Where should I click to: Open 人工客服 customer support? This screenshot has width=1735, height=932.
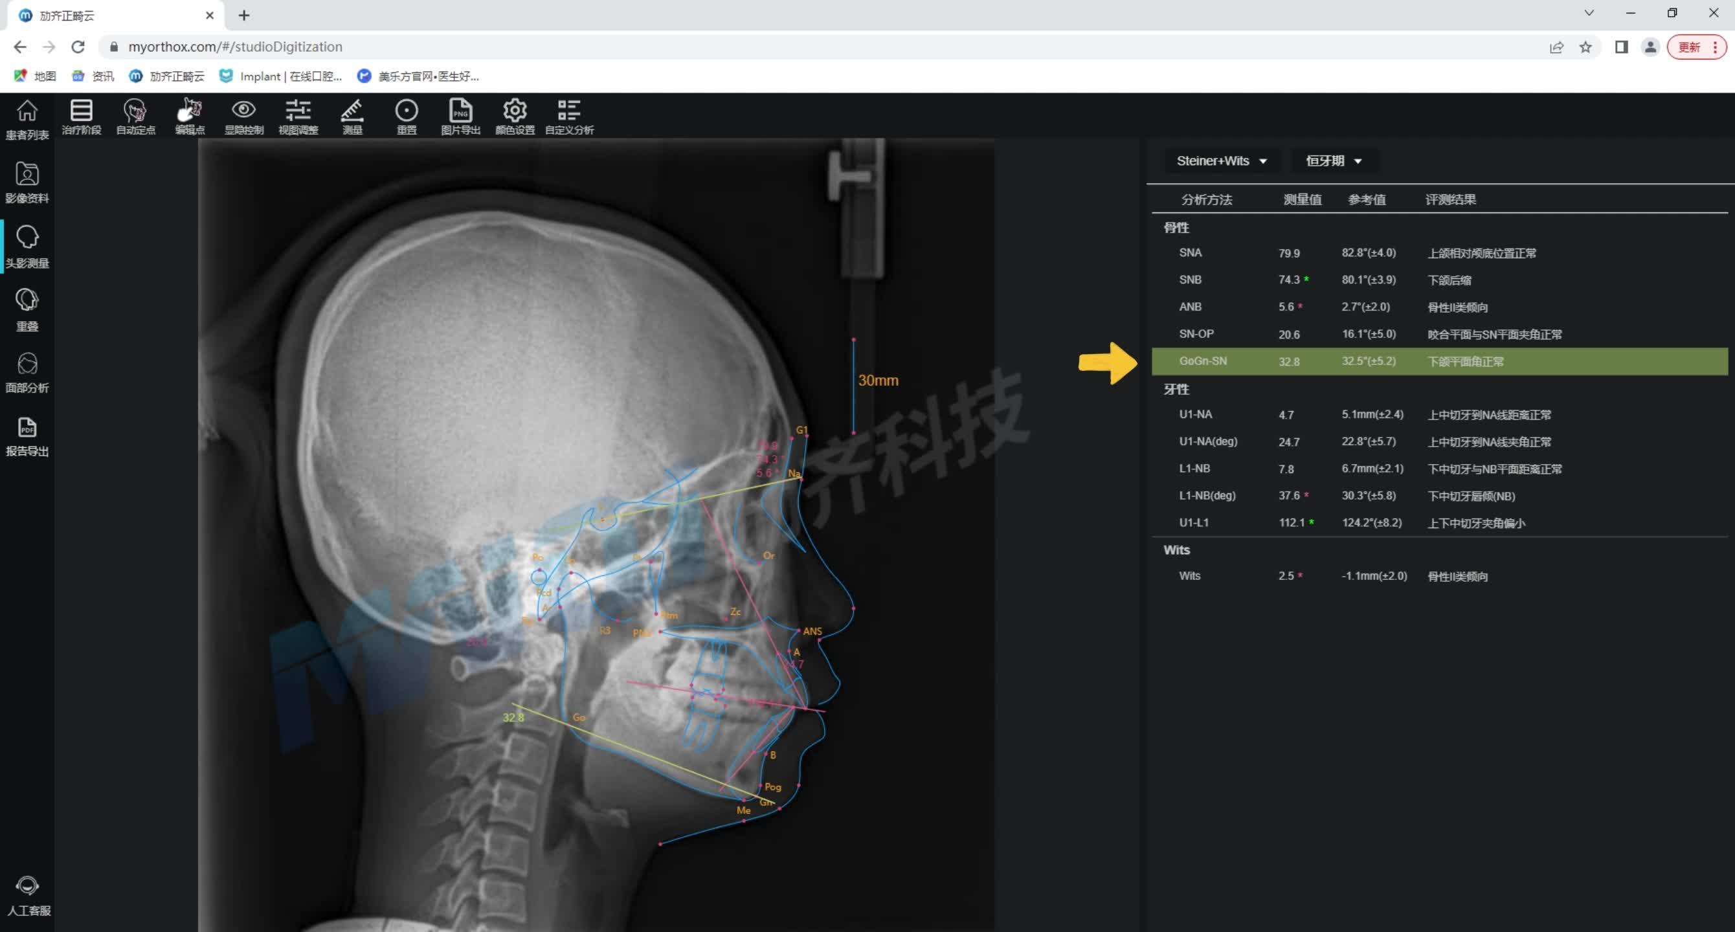pos(28,896)
